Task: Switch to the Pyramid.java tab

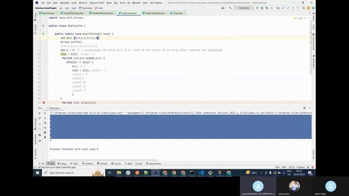Action: pyautogui.click(x=47, y=13)
